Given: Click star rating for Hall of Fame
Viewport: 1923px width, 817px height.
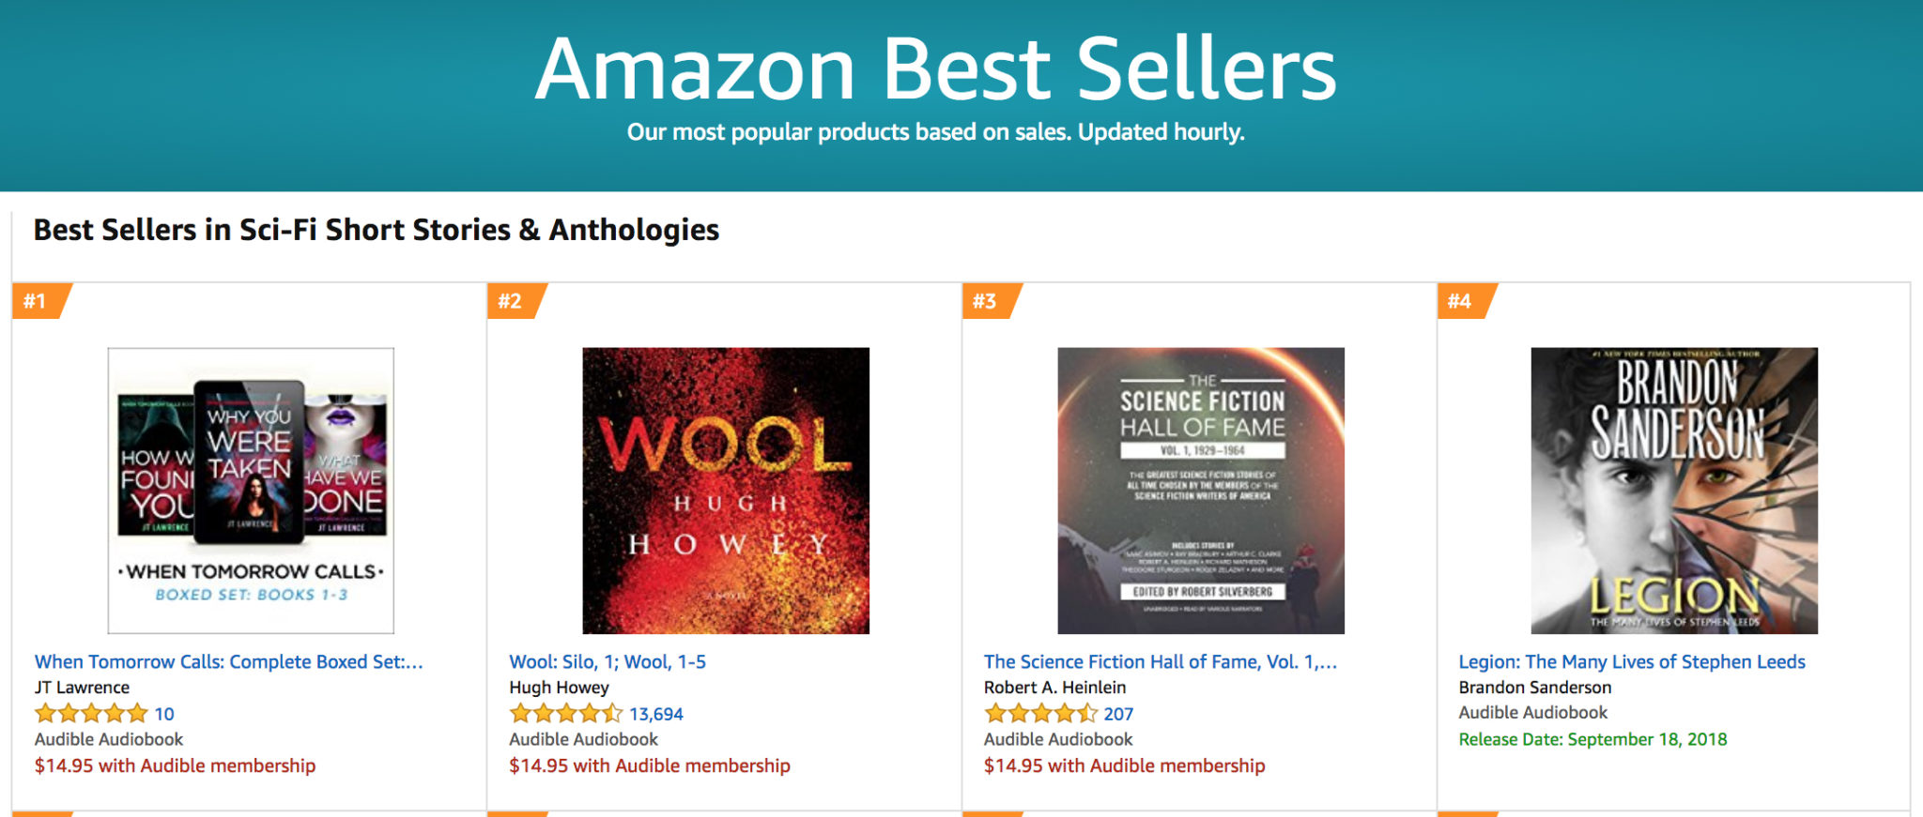Looking at the screenshot, I should [x=1041, y=714].
